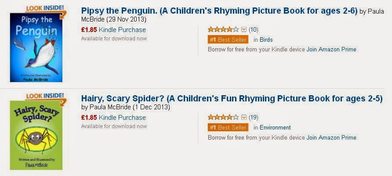392x176 pixels.
Task: Click the star rating for Hairy, Scary Spider
Action: tap(223, 117)
